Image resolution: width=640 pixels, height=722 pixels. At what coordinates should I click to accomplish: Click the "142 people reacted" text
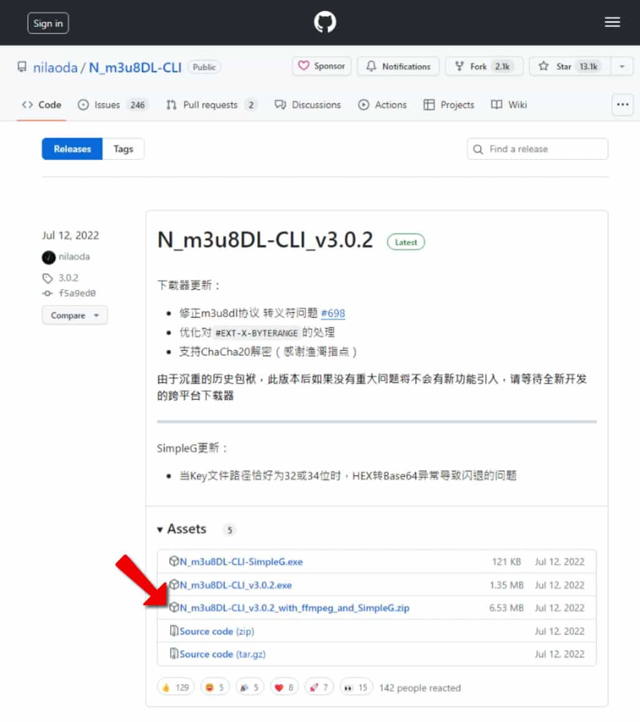point(420,688)
